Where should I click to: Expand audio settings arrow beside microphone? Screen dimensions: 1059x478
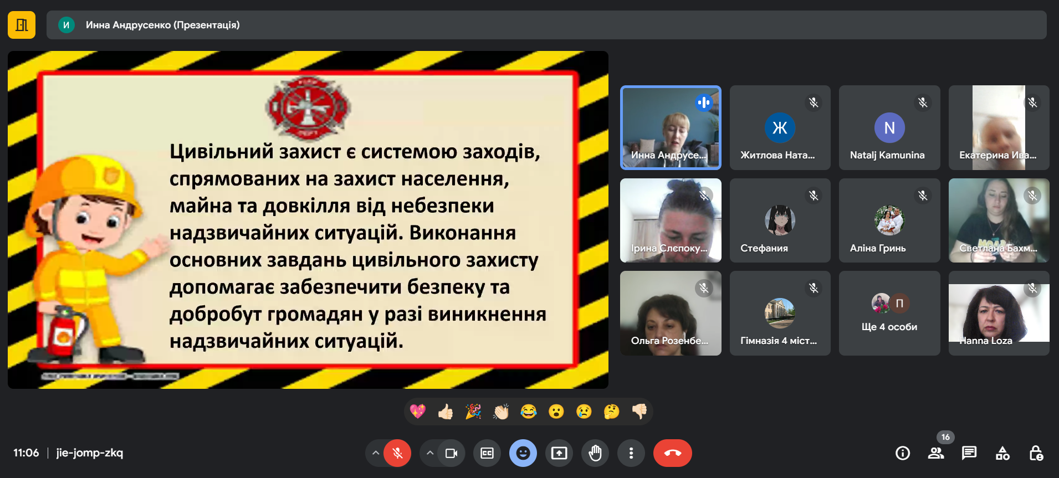pos(376,453)
